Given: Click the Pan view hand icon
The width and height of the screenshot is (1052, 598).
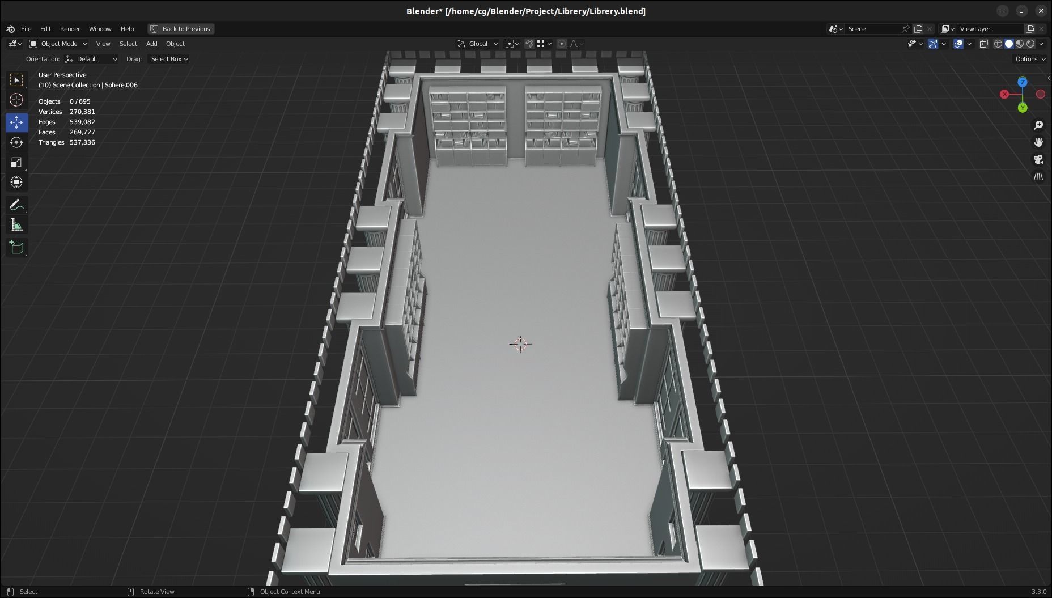Looking at the screenshot, I should tap(1038, 142).
